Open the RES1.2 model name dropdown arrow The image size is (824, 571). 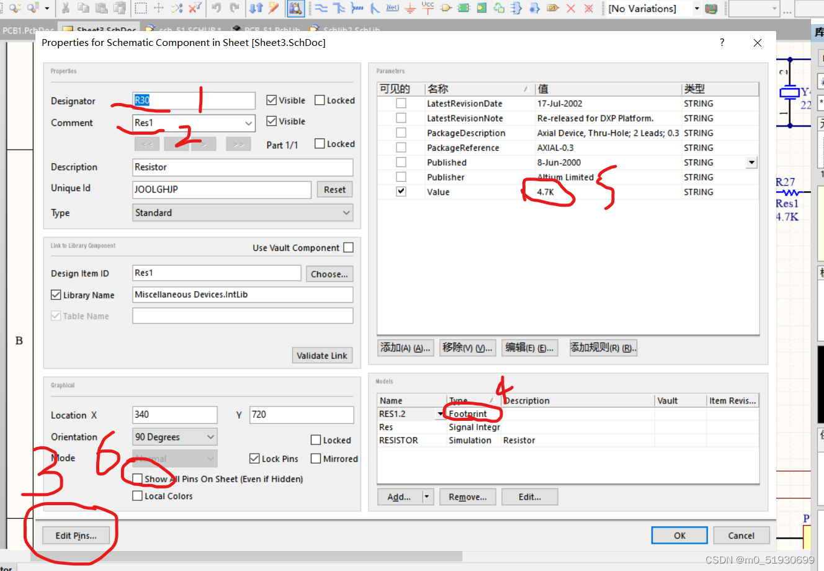click(x=441, y=414)
